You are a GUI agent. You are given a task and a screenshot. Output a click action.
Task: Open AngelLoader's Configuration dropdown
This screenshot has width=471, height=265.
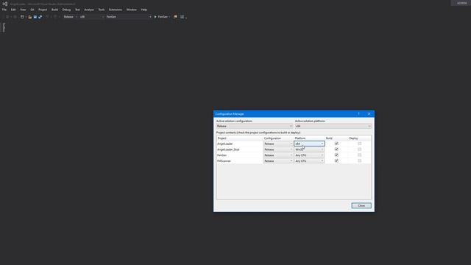(x=278, y=144)
